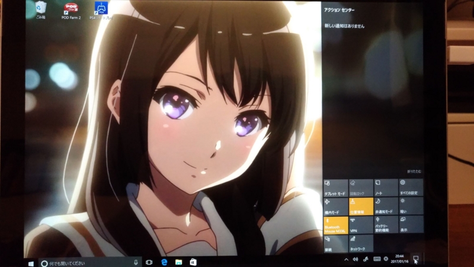Close Action Center via its taskbar icon
Screen dimensions: 474x267
[416, 258]
